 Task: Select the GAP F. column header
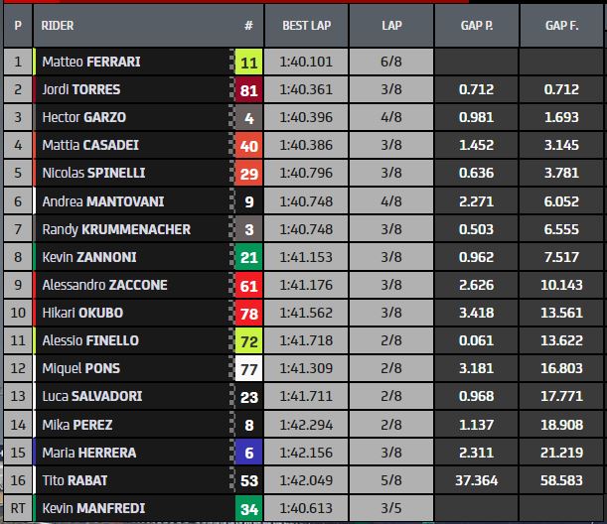point(563,25)
